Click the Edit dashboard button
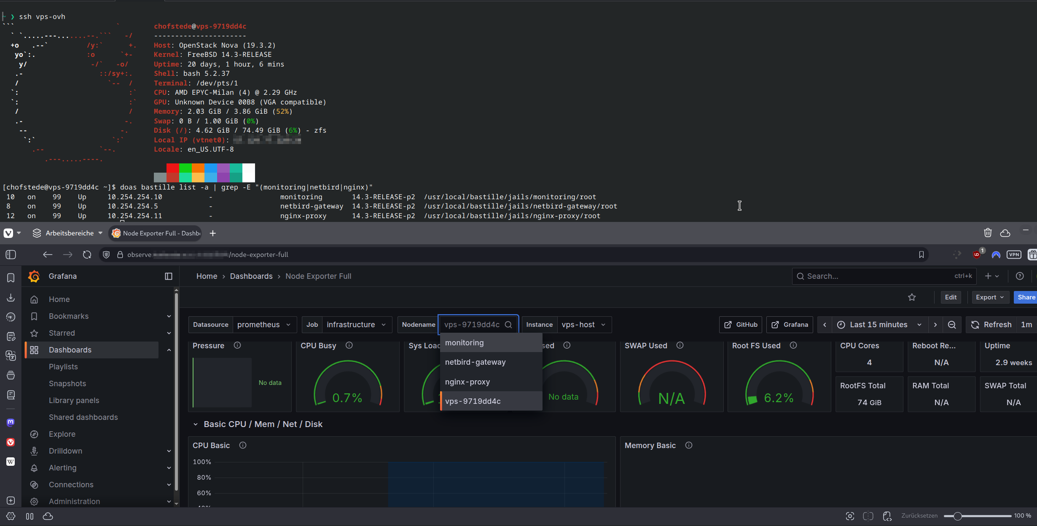Image resolution: width=1037 pixels, height=526 pixels. (x=951, y=297)
